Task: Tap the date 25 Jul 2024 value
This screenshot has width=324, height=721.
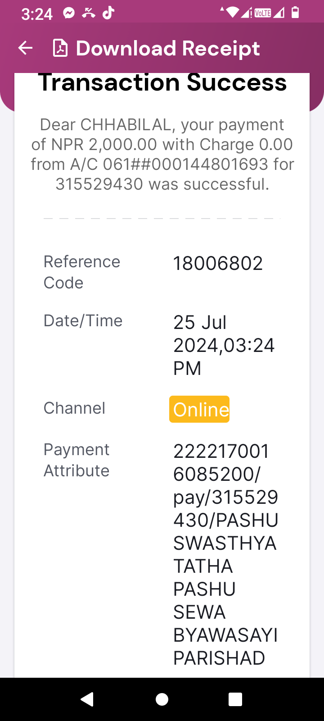Action: 224,345
